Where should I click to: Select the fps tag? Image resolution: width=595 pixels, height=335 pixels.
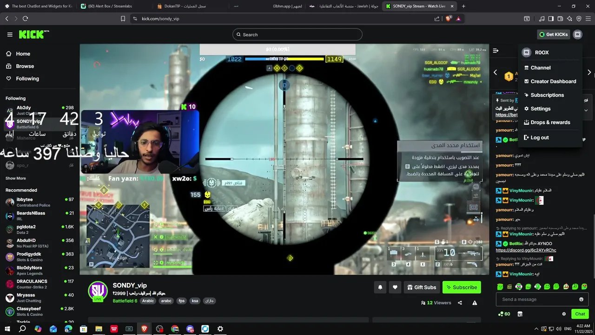(x=181, y=301)
